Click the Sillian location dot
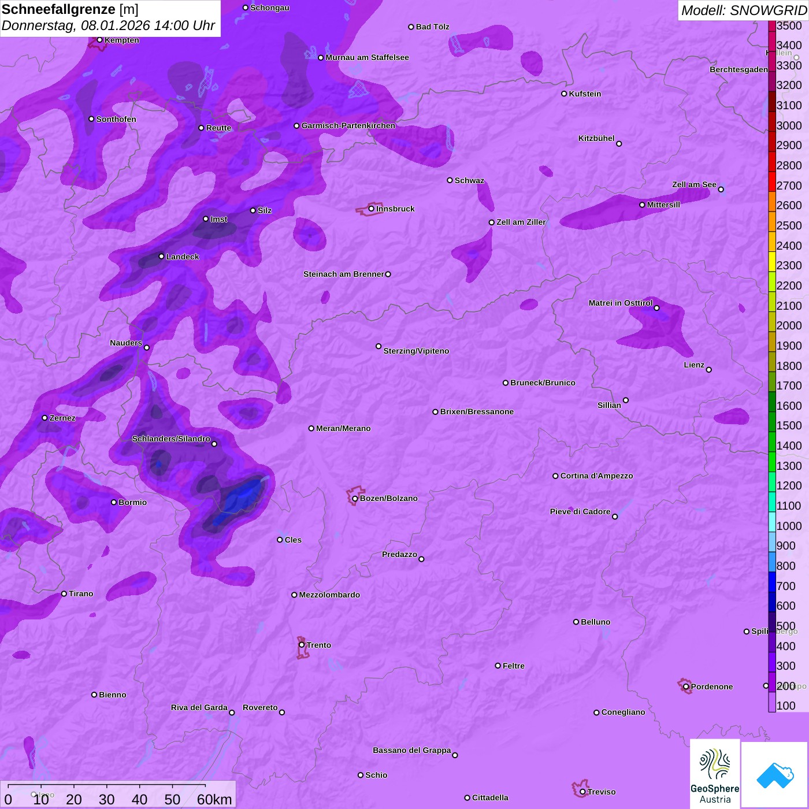Screen dimensions: 809x809 pos(626,400)
